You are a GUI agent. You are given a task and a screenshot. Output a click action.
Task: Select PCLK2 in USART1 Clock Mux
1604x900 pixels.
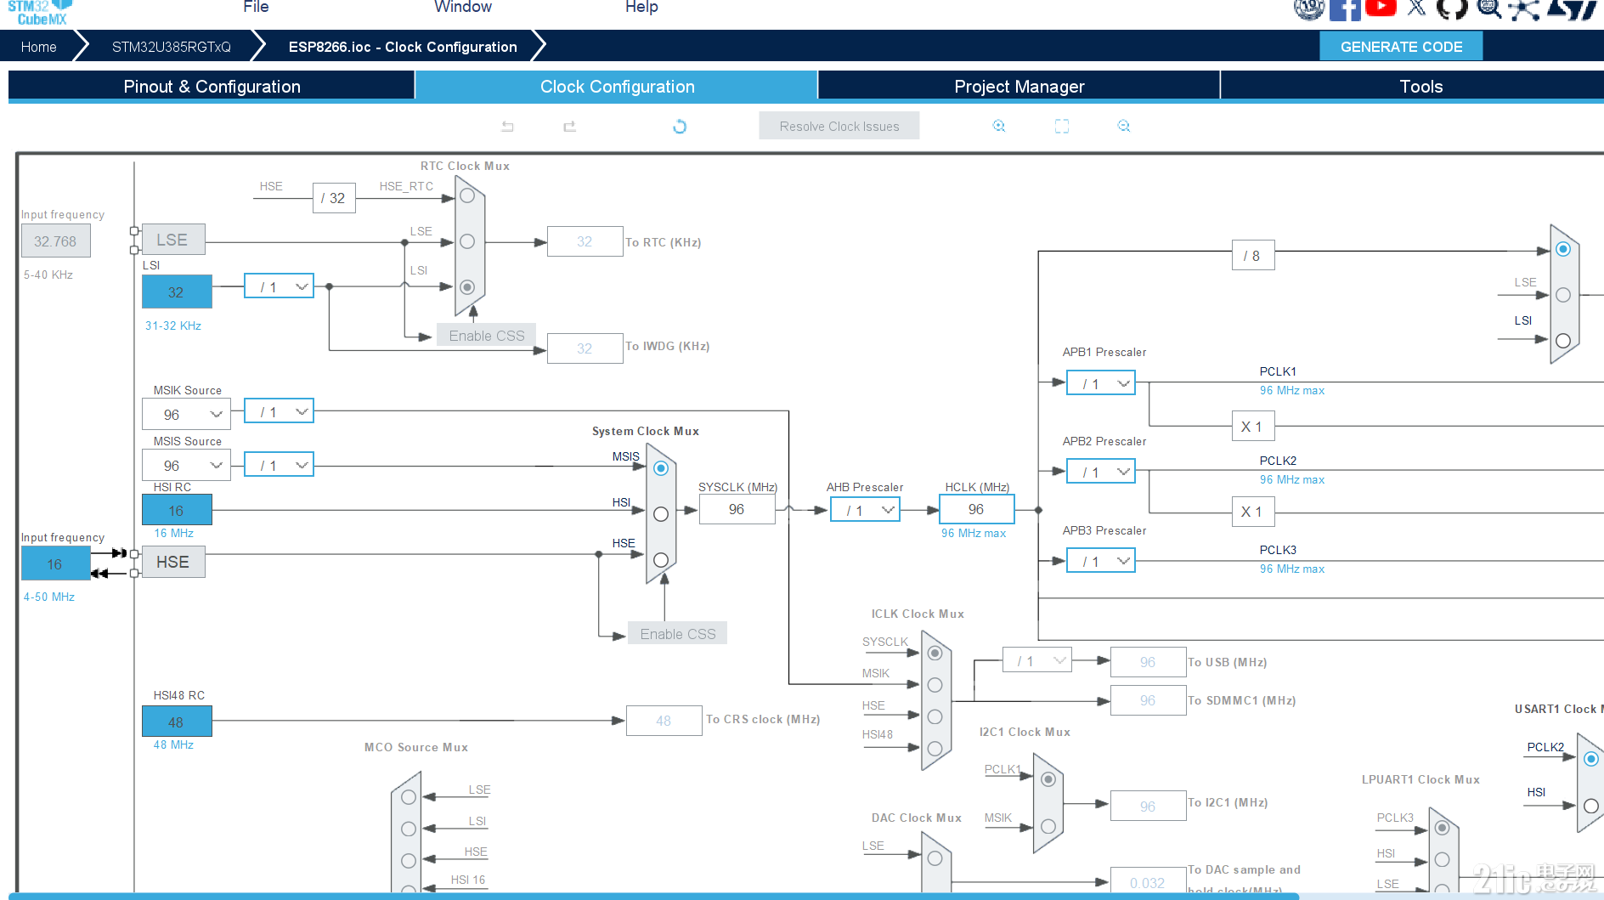(x=1591, y=759)
